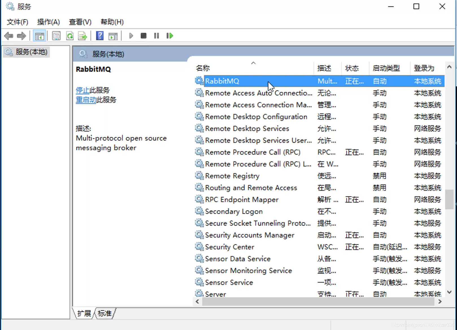457x330 pixels.
Task: Switch to the 标准 tab
Action: pyautogui.click(x=105, y=313)
